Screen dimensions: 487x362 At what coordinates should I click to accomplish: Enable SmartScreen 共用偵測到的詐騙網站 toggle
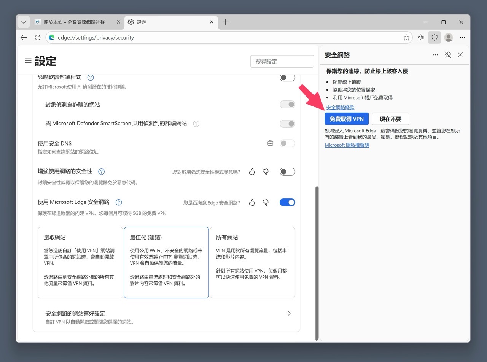[x=287, y=124]
